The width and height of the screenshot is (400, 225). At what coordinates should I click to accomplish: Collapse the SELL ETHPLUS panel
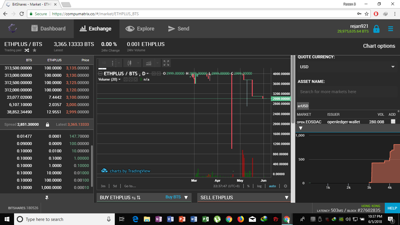pyautogui.click(x=287, y=197)
